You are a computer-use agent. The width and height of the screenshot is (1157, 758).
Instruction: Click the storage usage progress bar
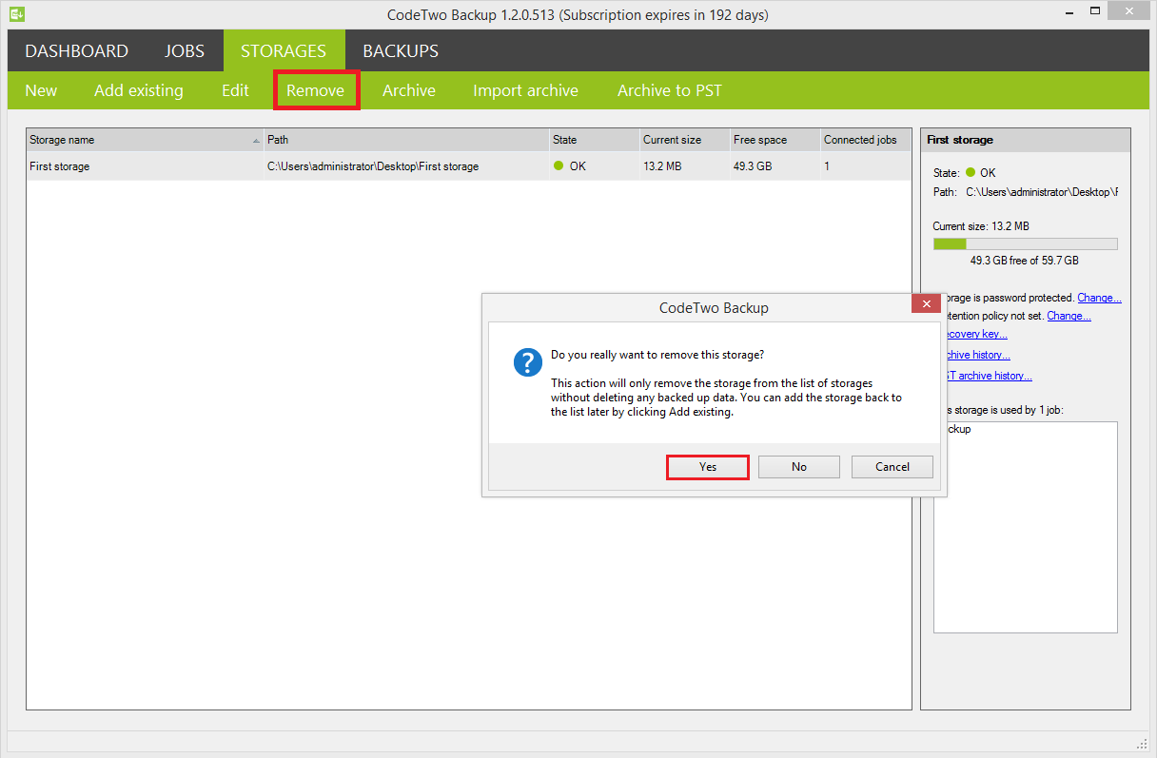(x=1025, y=244)
